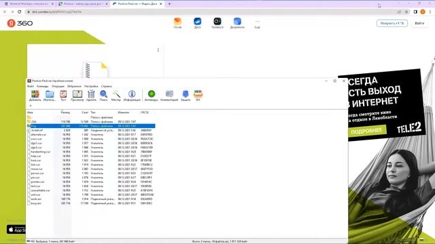Click the Получить +1 ТБ button
The image size is (435, 244).
click(392, 23)
